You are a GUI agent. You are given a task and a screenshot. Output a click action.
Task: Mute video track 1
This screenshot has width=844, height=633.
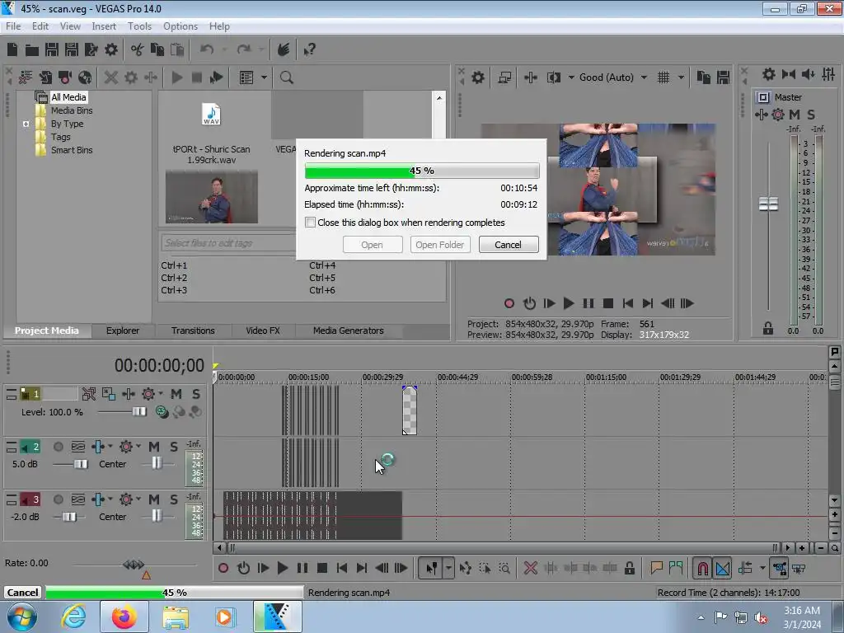pyautogui.click(x=176, y=394)
